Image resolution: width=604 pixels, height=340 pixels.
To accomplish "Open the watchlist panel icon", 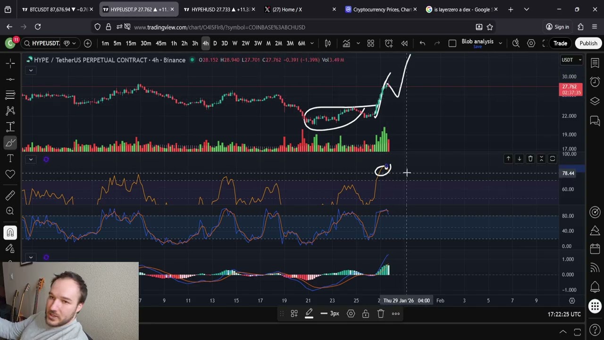I will coord(595,63).
